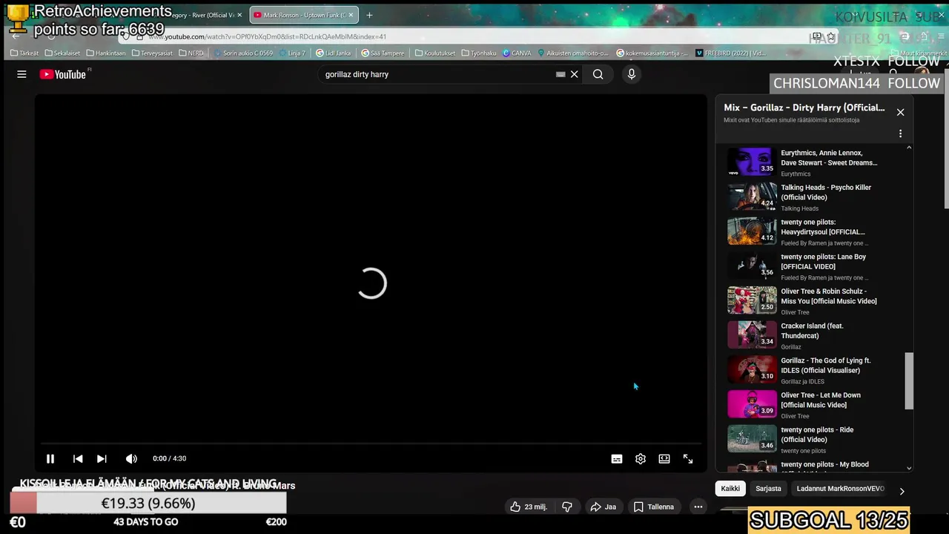Open Koulutukset bookmarks folder

pyautogui.click(x=434, y=53)
